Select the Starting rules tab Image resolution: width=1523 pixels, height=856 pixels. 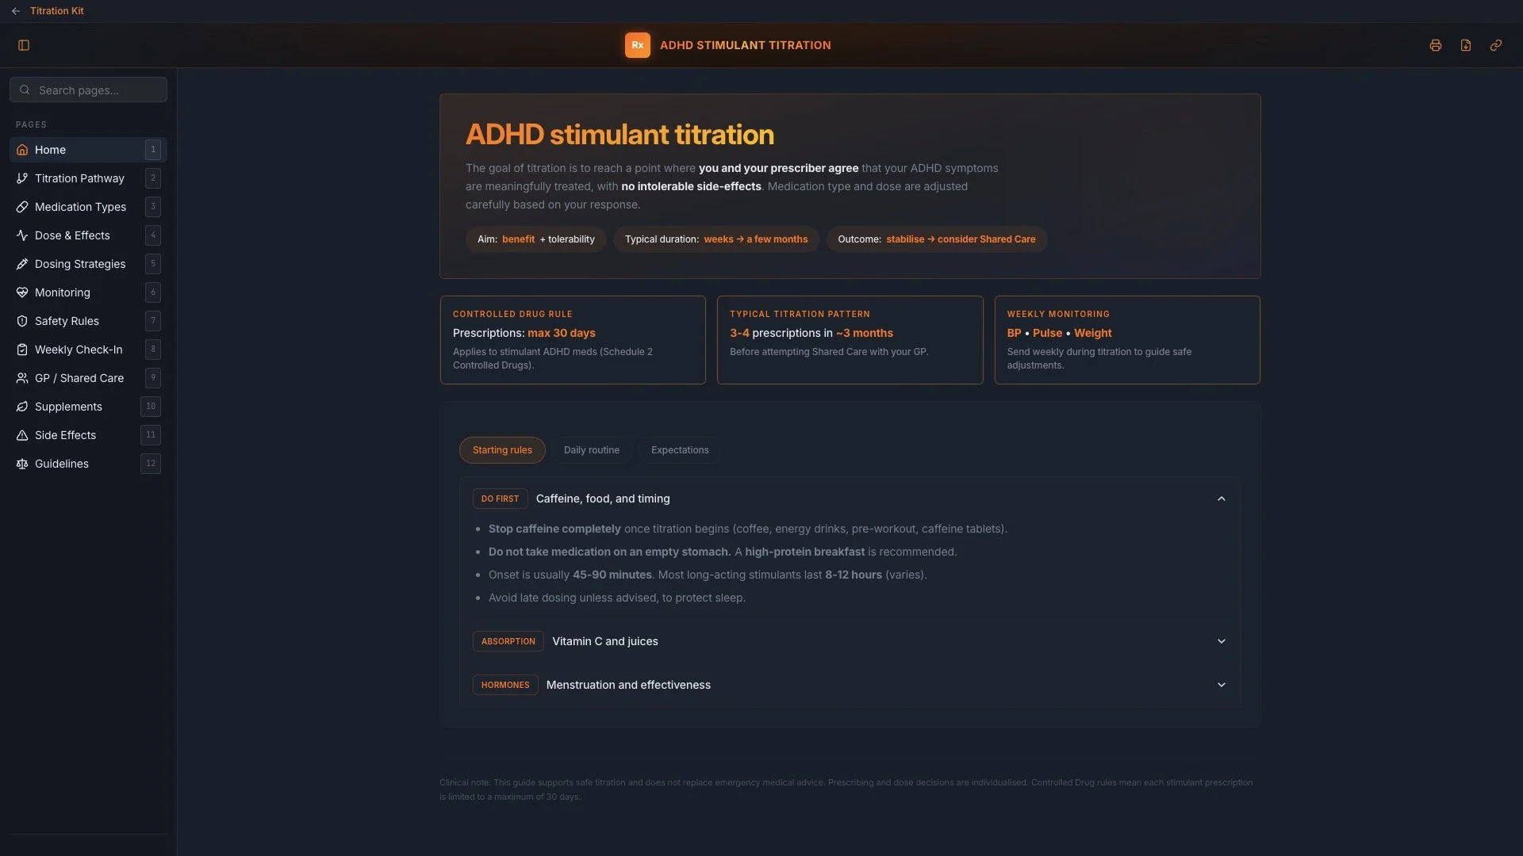tap(502, 450)
